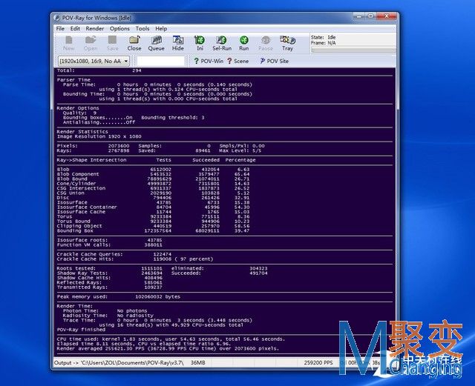Click the 'Peak memory used' line
The width and height of the screenshot is (475, 386).
(119, 297)
